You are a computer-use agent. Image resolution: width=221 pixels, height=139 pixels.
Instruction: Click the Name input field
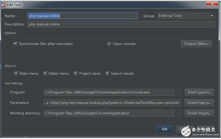pos(82,16)
